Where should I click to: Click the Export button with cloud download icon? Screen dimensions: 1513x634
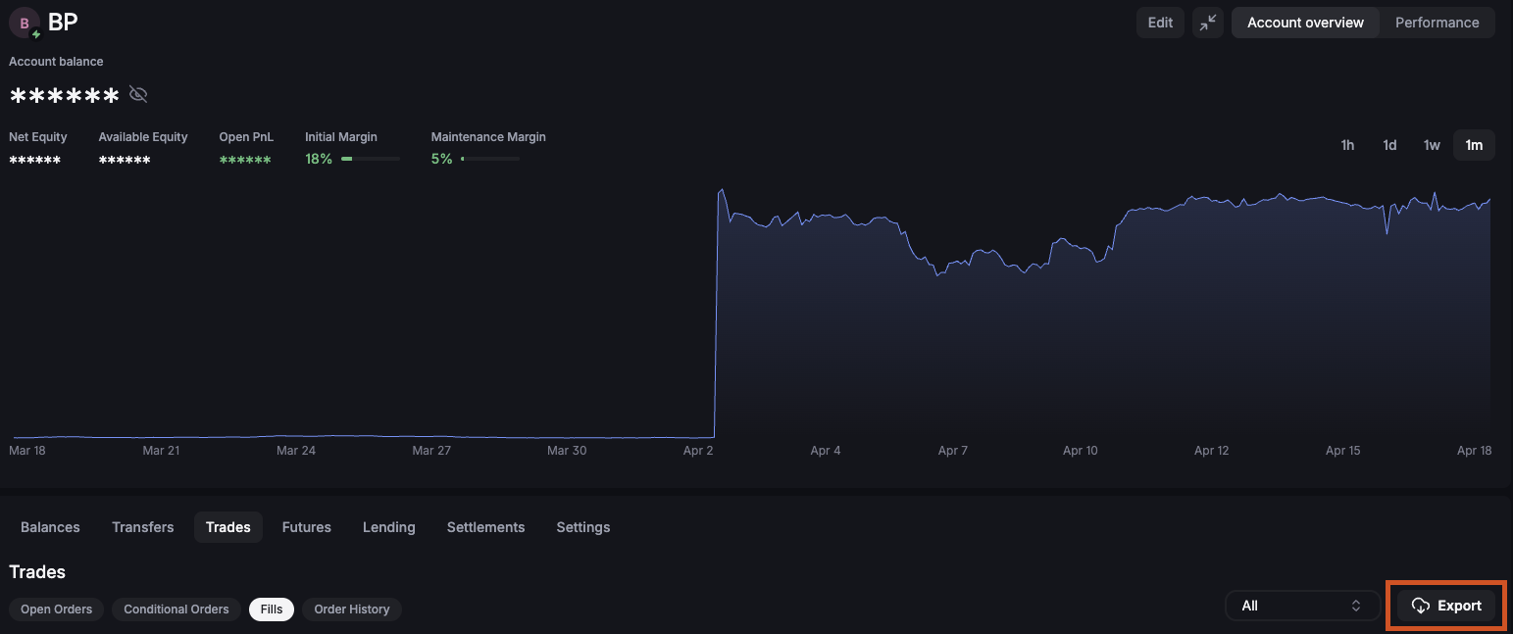click(1446, 606)
